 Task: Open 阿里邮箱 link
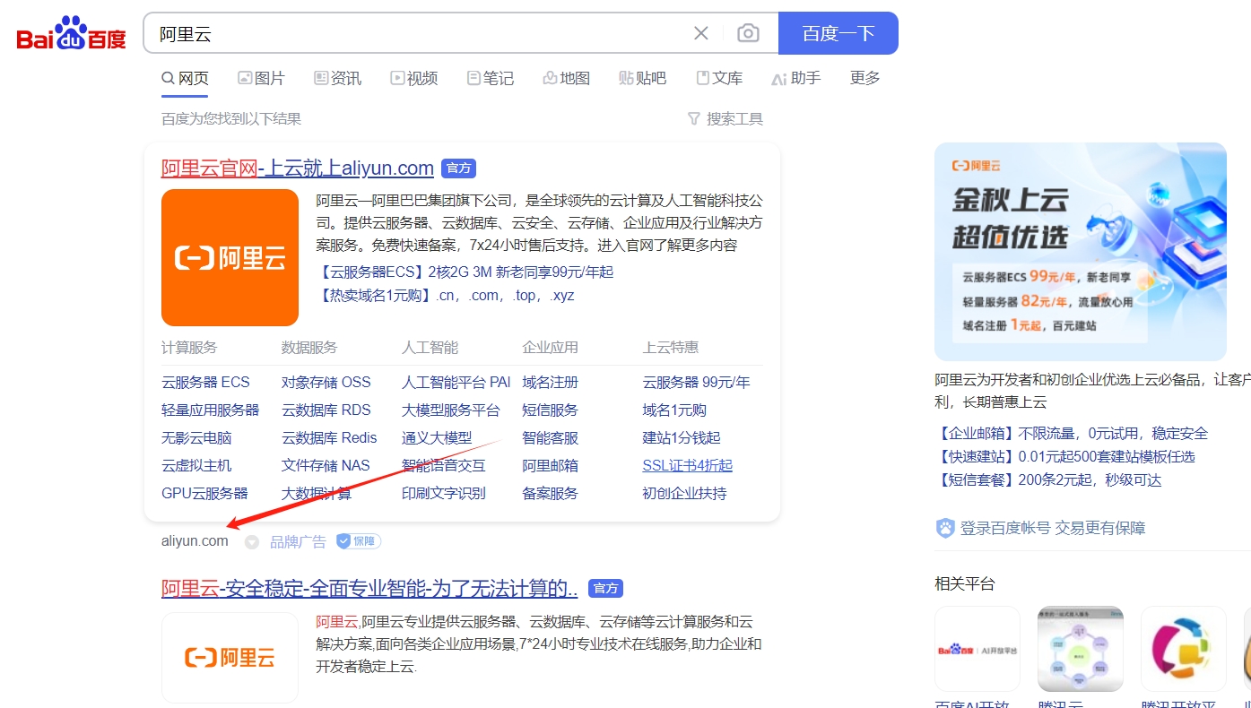(550, 465)
